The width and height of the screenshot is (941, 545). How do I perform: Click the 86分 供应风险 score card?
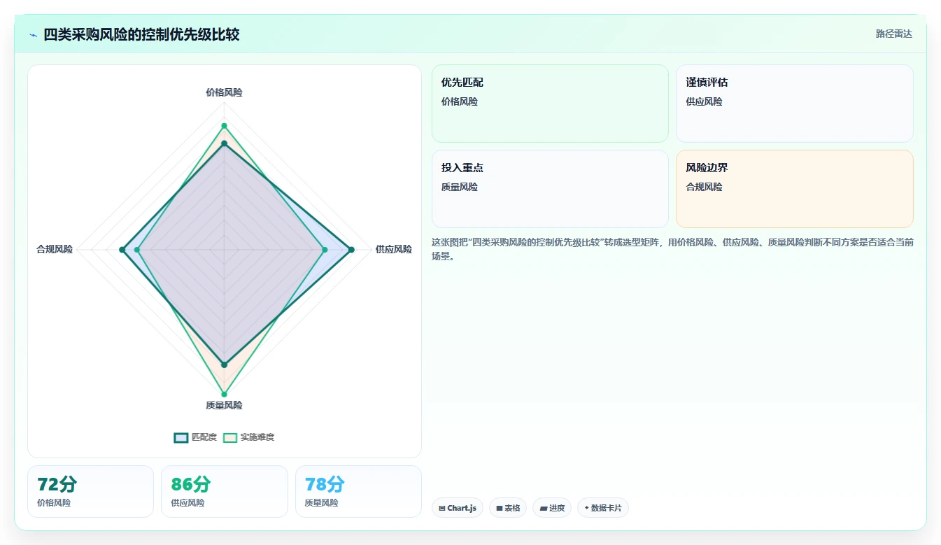click(x=225, y=491)
